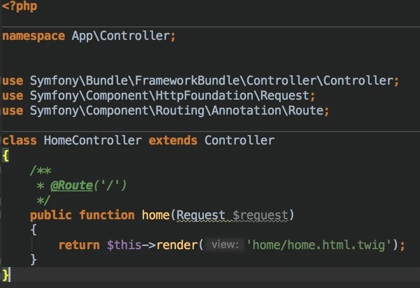Click the <?php opening tag
The width and height of the screenshot is (420, 288).
[19, 7]
